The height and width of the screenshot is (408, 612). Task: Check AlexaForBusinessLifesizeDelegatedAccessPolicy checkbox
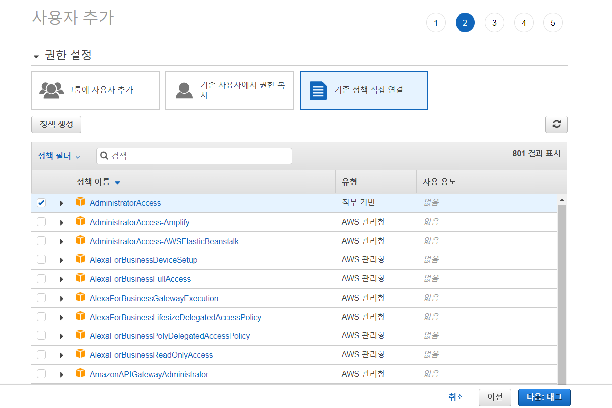coord(41,317)
